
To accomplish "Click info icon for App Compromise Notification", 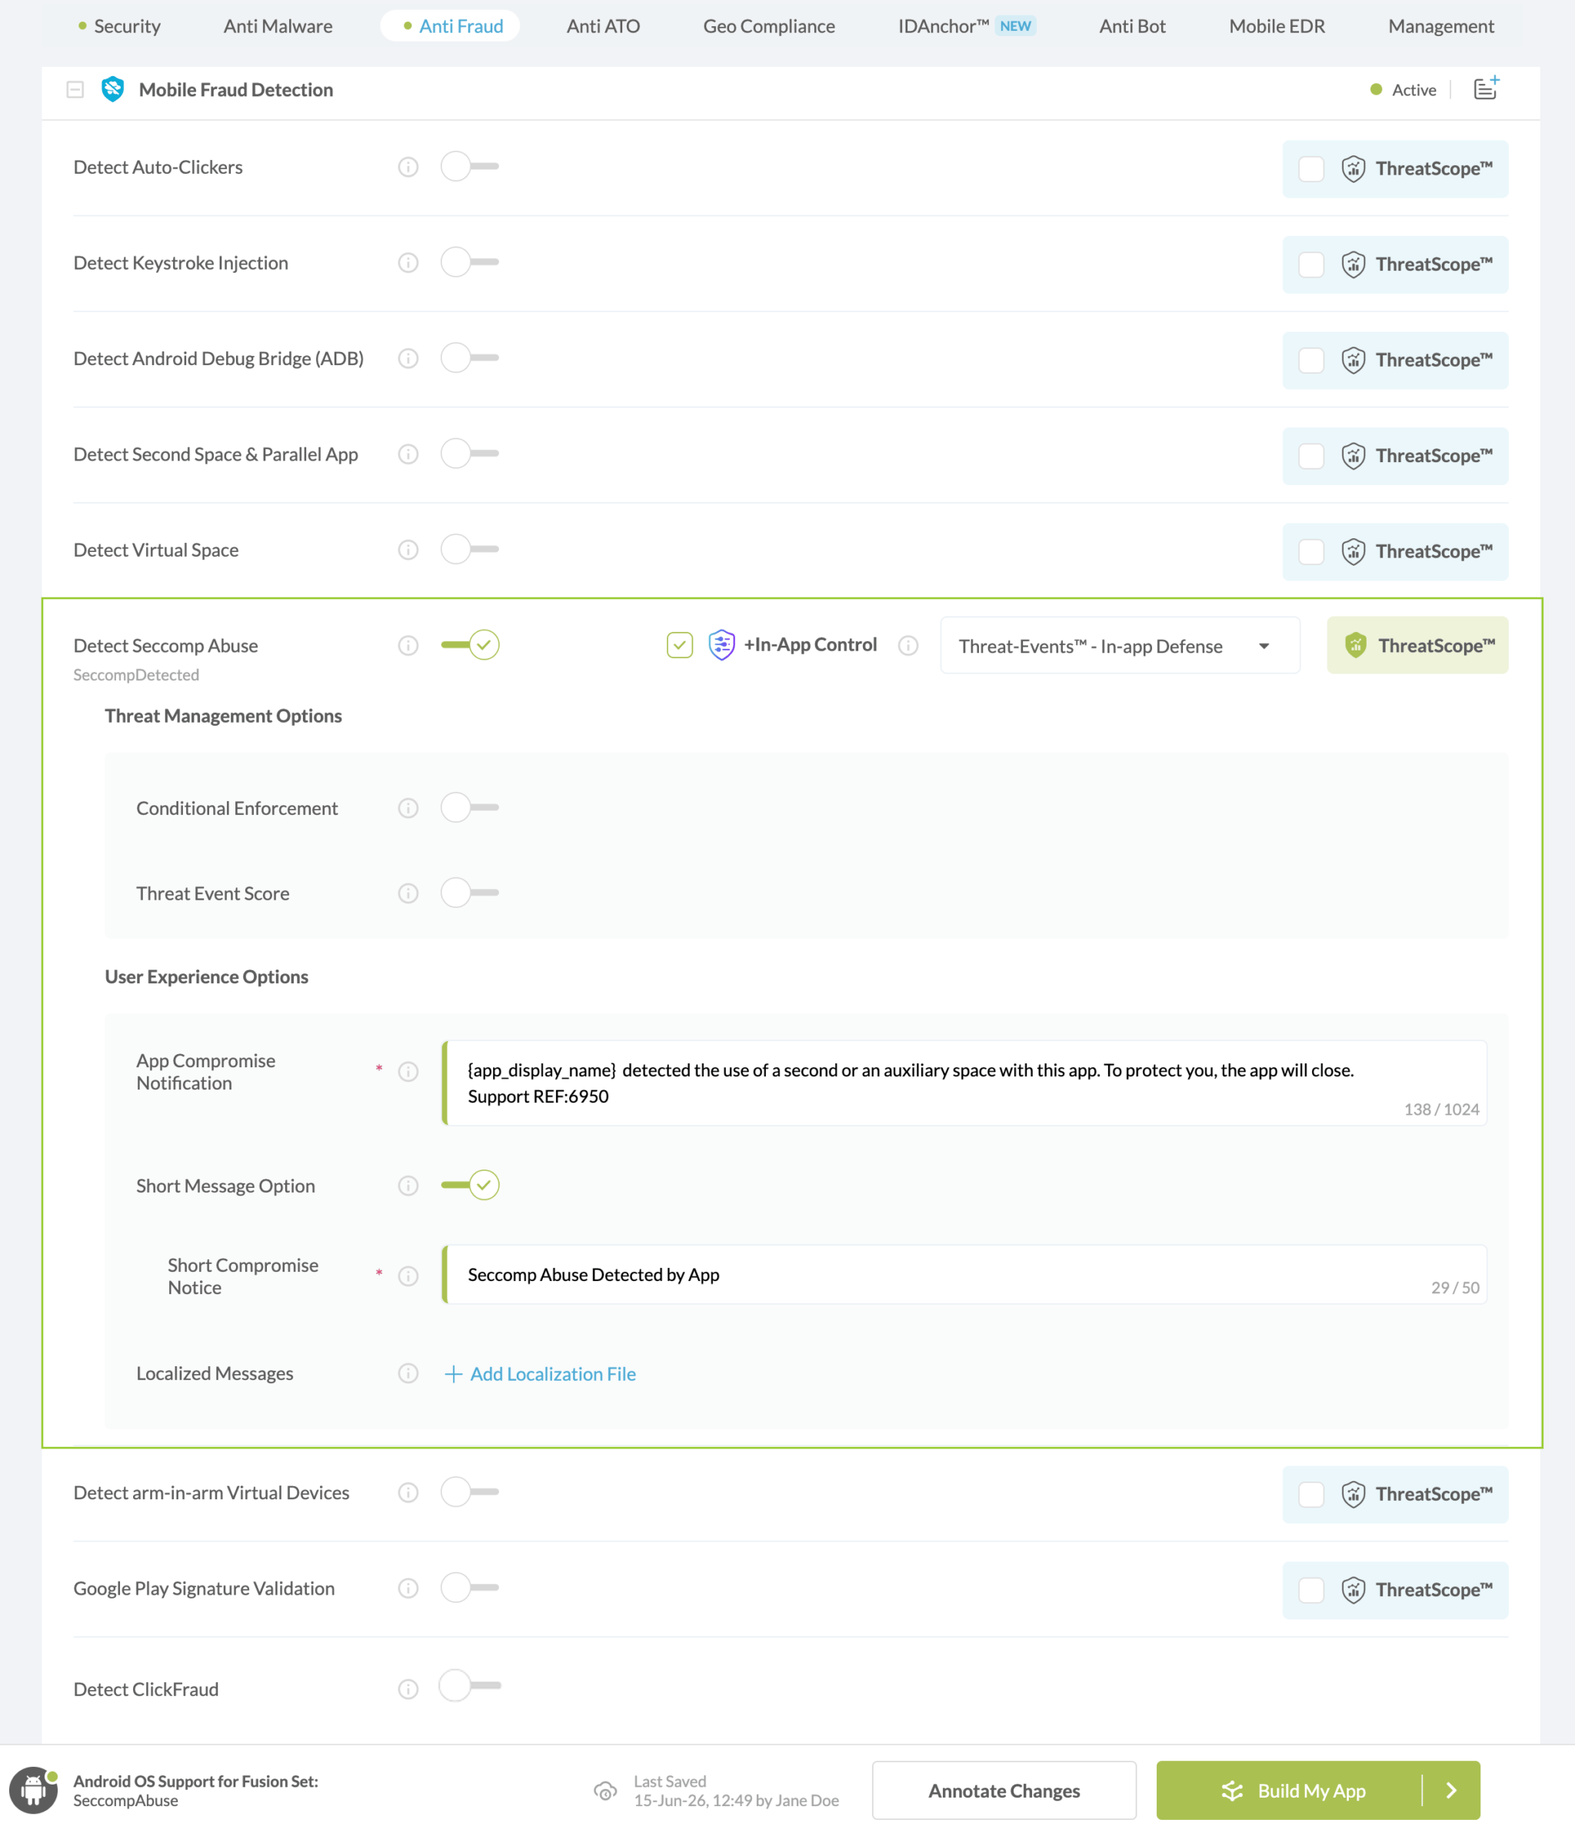I will pos(408,1071).
